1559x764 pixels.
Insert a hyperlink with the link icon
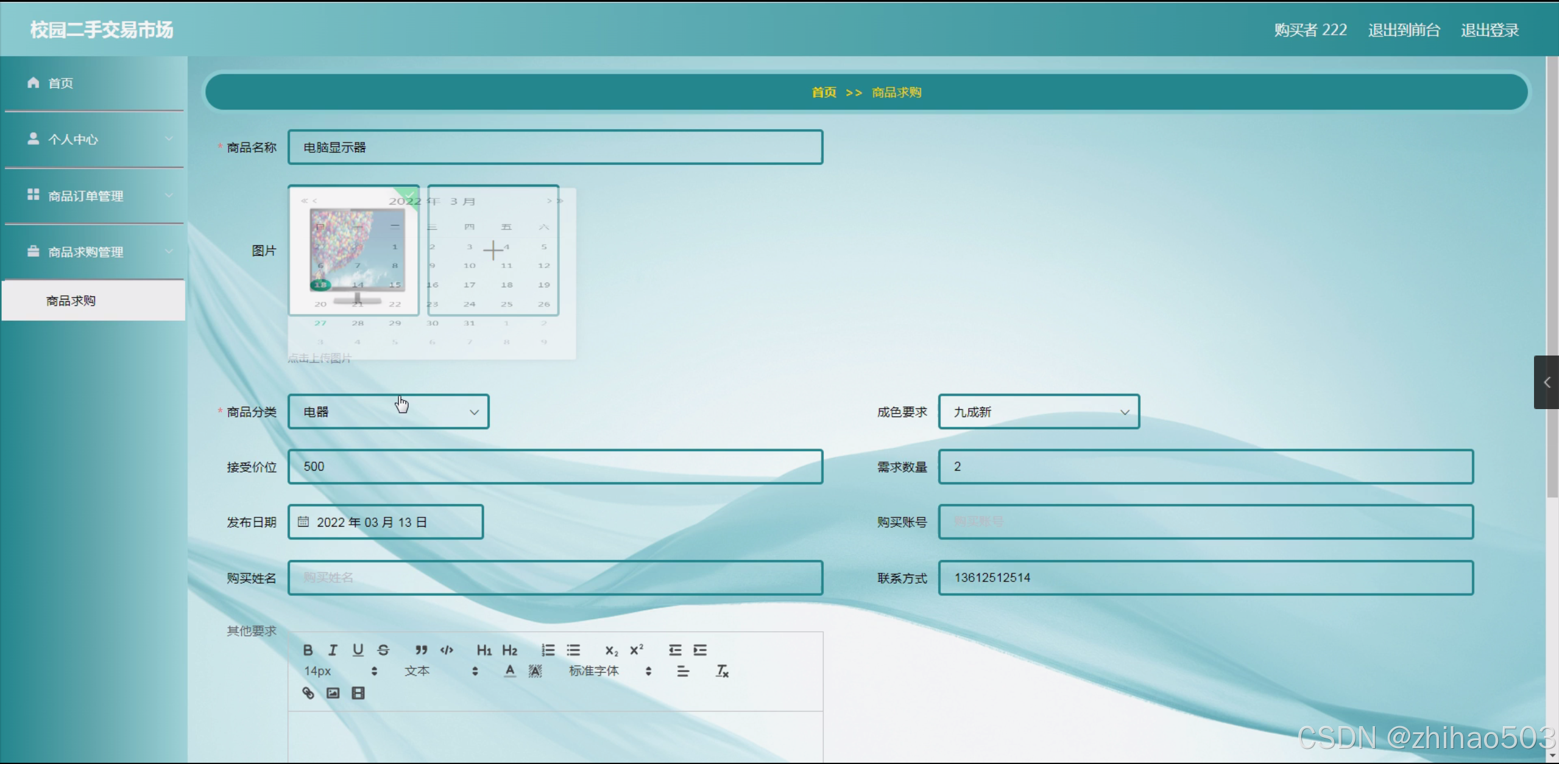pos(308,693)
